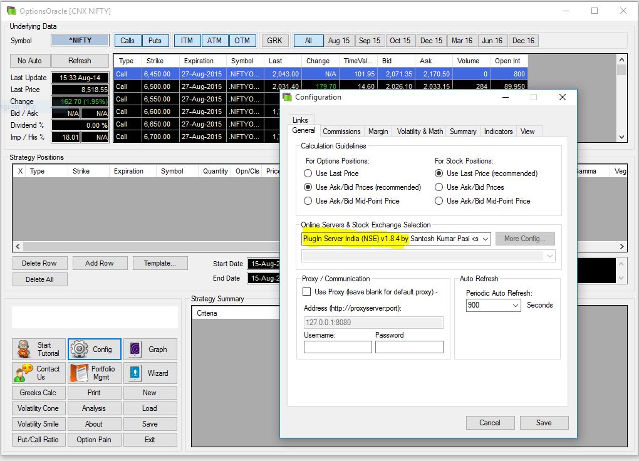The image size is (639, 461).
Task: Click the Analysis button
Action: tap(94, 408)
